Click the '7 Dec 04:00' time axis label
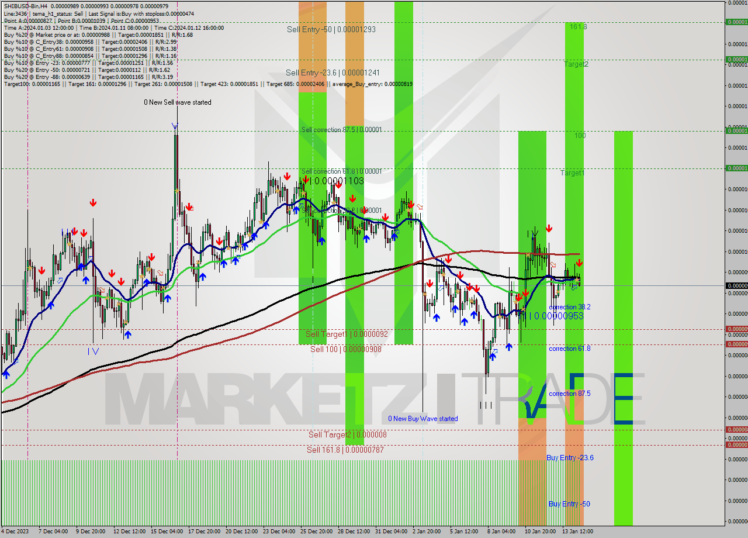 coord(53,532)
